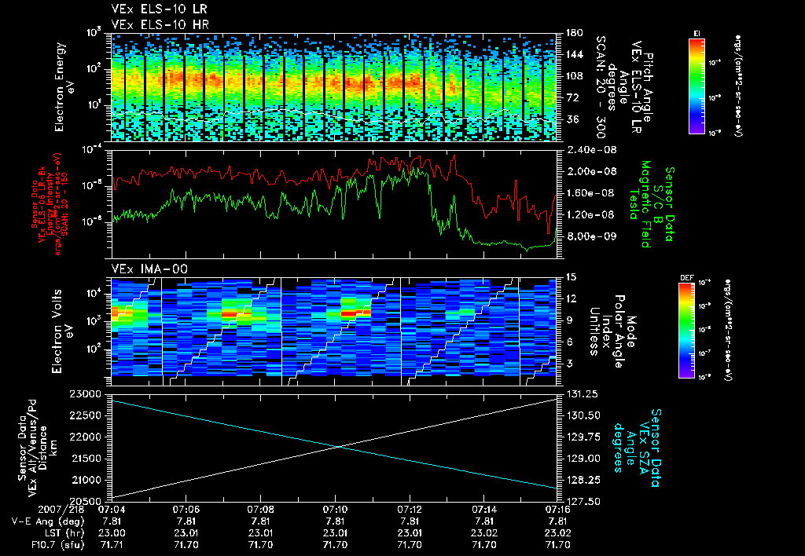
Task: Click the IMA-00 ion spectrogram panel
Action: [x=334, y=331]
